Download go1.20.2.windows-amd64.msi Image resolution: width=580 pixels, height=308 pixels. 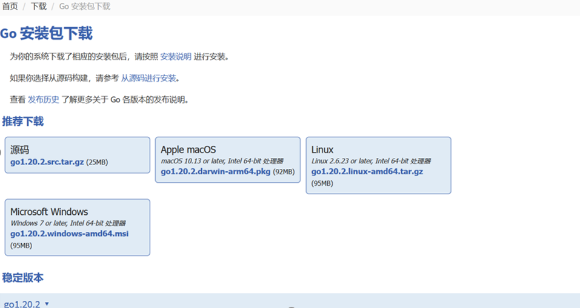tap(70, 234)
